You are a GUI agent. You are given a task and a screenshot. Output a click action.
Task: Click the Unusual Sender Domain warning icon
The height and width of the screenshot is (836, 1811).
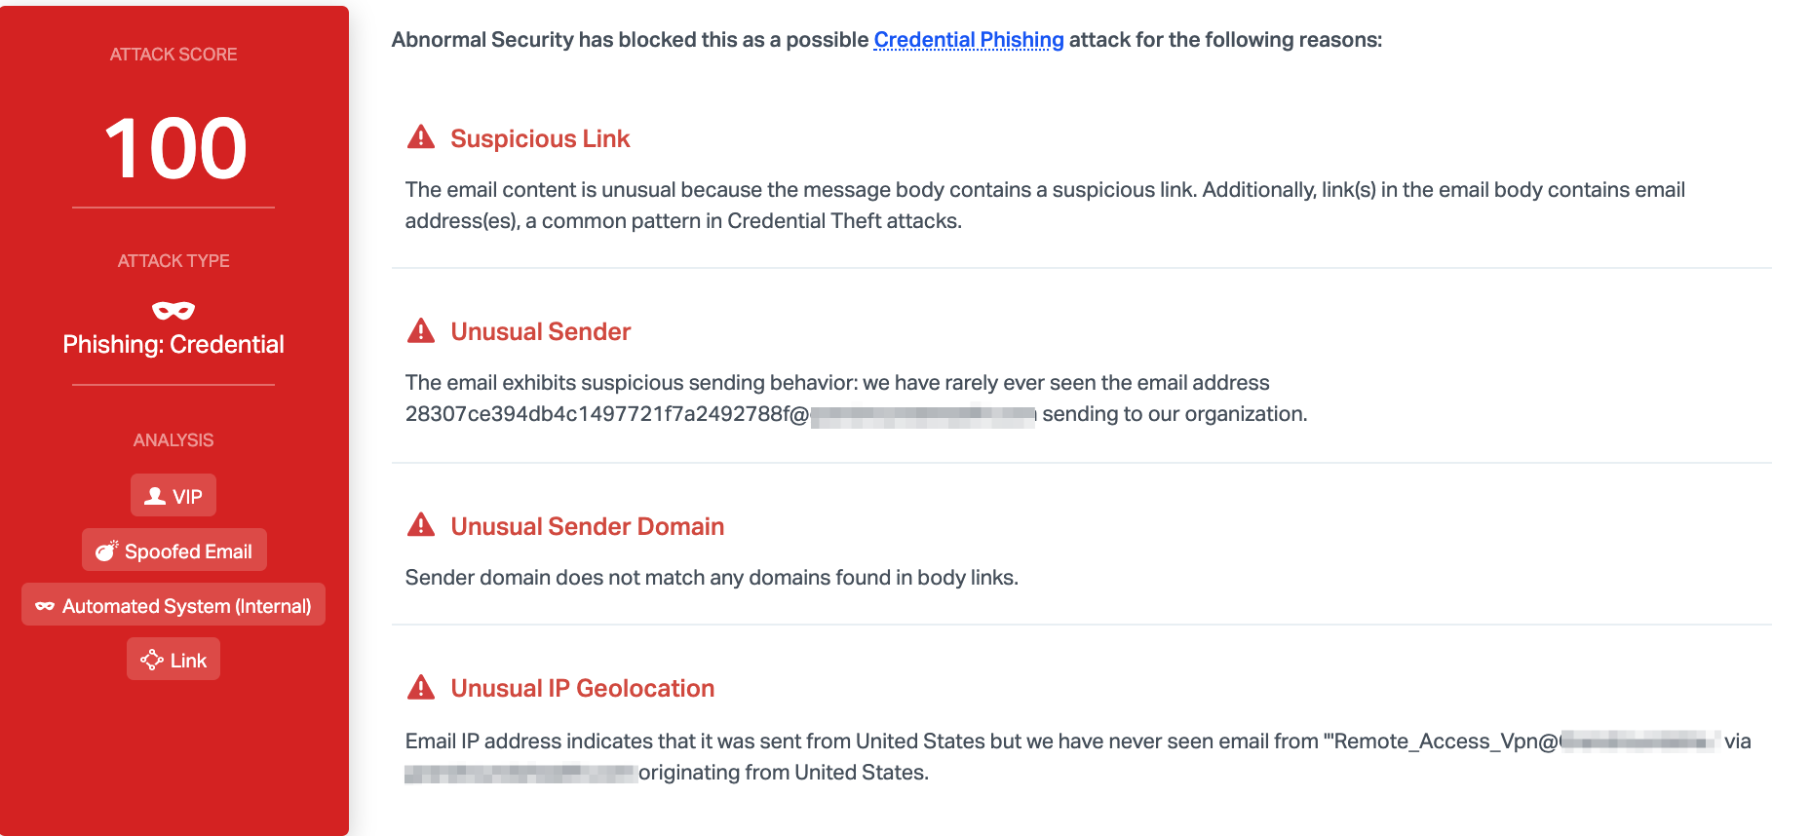pos(421,526)
